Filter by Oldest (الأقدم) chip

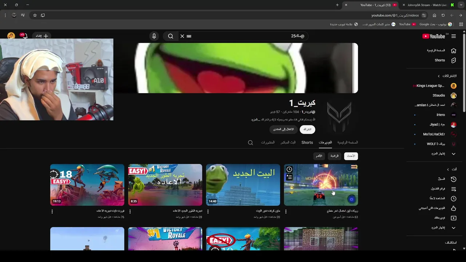pos(319,156)
